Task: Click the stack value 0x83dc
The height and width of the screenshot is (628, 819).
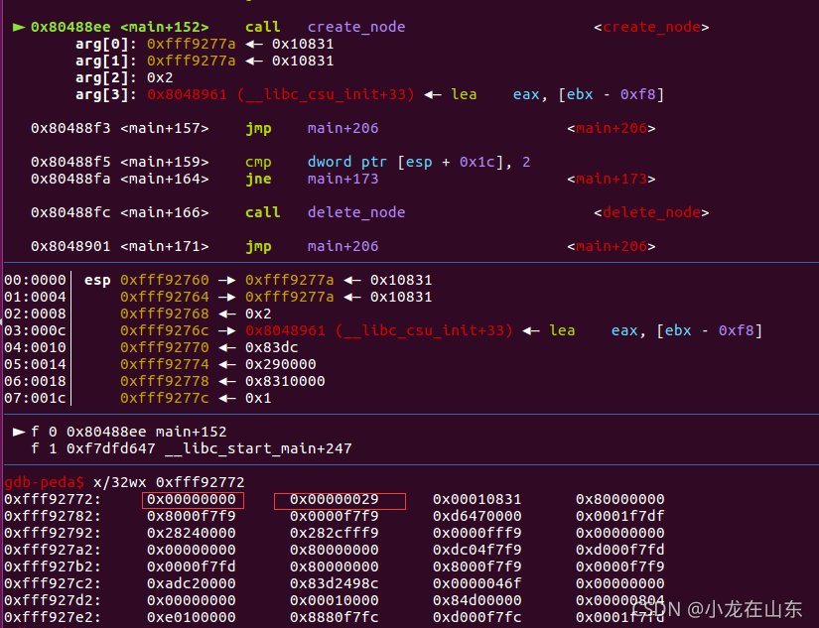Action: point(272,347)
